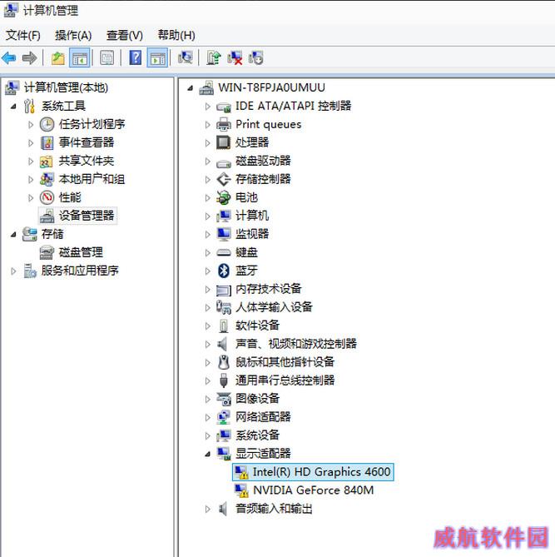Open the 操作(A) menu

point(73,35)
